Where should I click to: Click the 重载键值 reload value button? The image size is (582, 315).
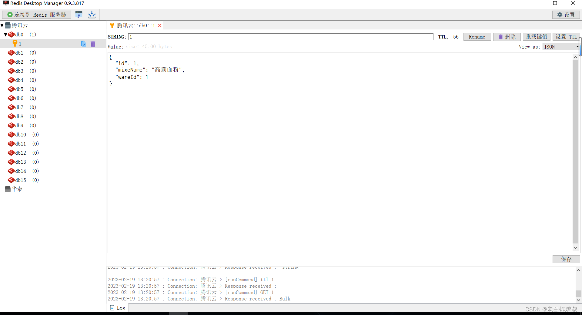pyautogui.click(x=537, y=37)
